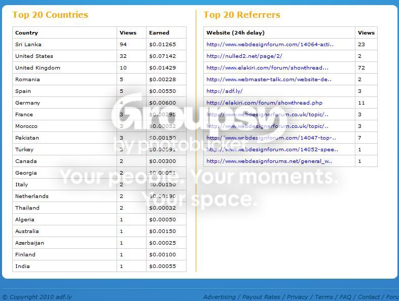Viewport: 399px width, 301px height.
Task: Click the $0.07142 earned value
Action: click(162, 56)
